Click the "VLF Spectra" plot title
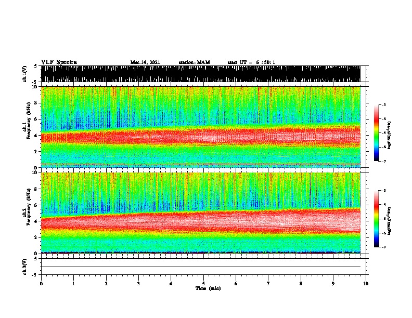 (59, 62)
